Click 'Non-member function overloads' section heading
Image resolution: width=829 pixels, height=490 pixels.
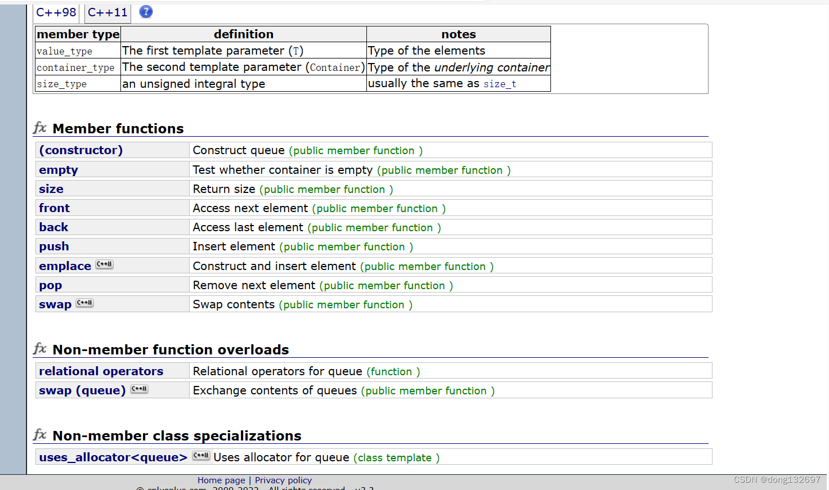click(171, 350)
